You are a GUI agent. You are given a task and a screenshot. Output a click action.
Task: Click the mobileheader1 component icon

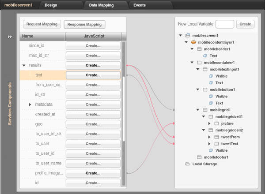pyautogui.click(x=199, y=49)
